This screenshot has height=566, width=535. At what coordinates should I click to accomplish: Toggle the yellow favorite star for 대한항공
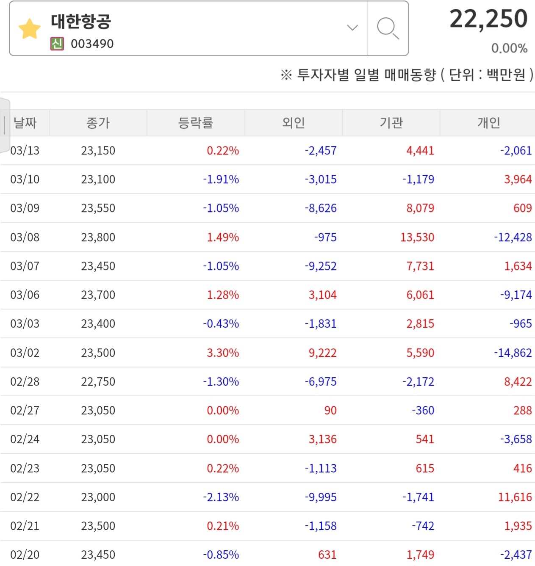pos(30,28)
